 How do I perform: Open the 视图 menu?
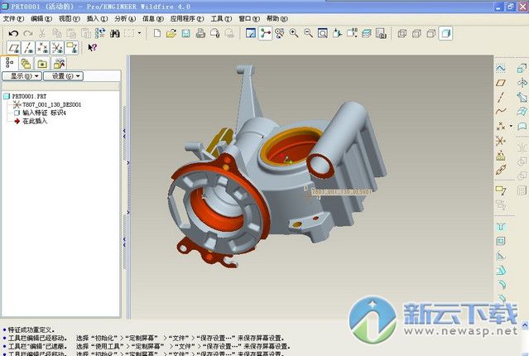70,18
